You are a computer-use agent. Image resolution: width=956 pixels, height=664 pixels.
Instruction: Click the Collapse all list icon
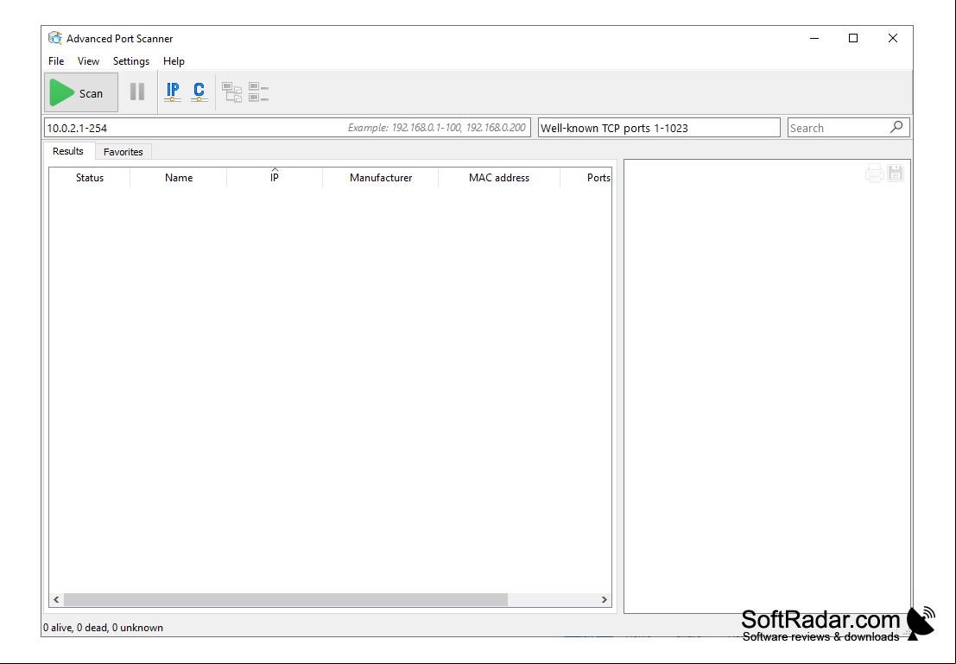(258, 92)
